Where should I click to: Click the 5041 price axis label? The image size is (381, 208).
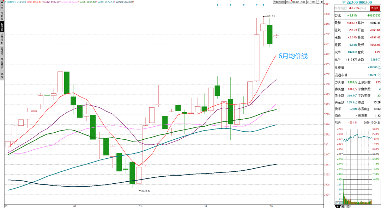(327, 4)
